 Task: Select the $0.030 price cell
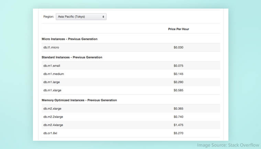[x=178, y=47]
